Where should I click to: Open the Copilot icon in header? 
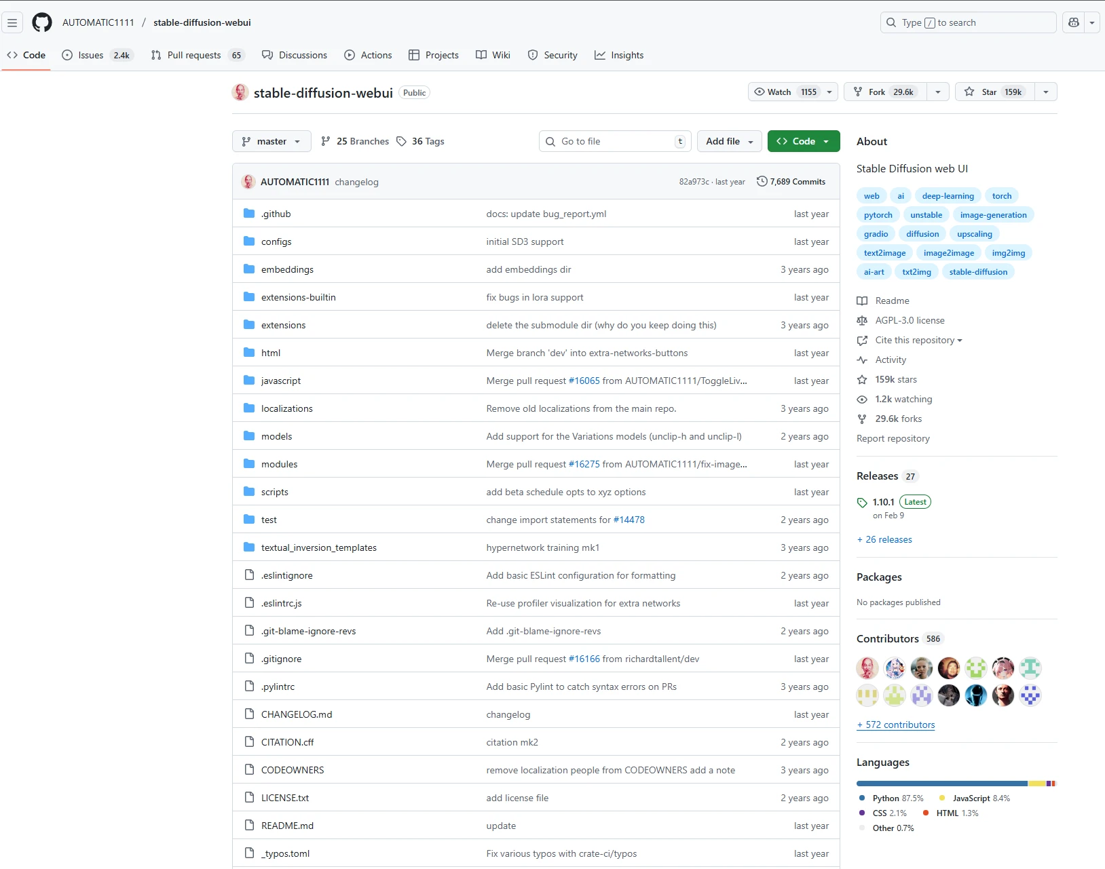click(1074, 22)
